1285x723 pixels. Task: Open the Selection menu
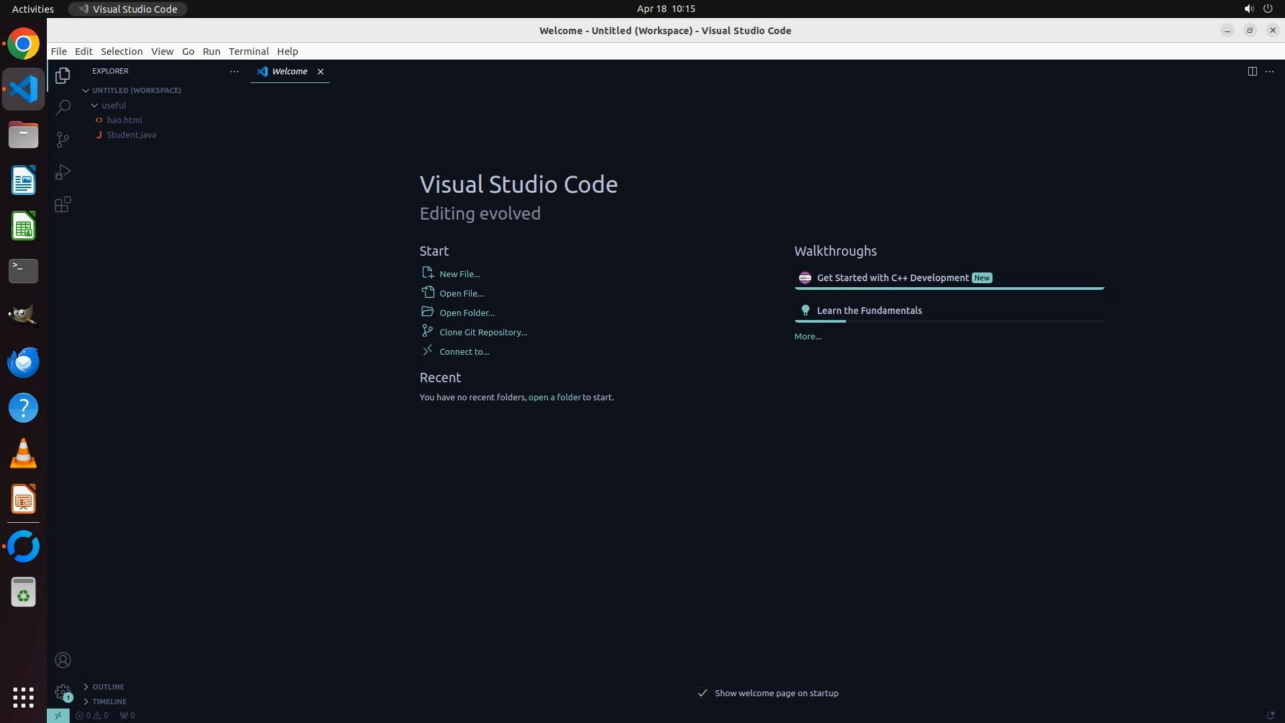coord(121,52)
